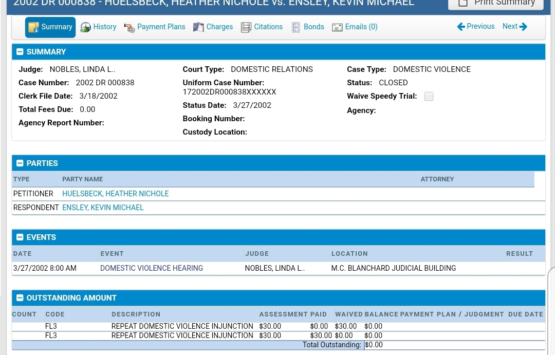Click the Bonds document icon
This screenshot has width=555, height=355.
pos(296,27)
